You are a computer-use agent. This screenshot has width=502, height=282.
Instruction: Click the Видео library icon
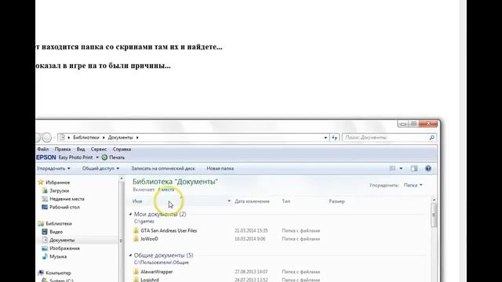[45, 232]
